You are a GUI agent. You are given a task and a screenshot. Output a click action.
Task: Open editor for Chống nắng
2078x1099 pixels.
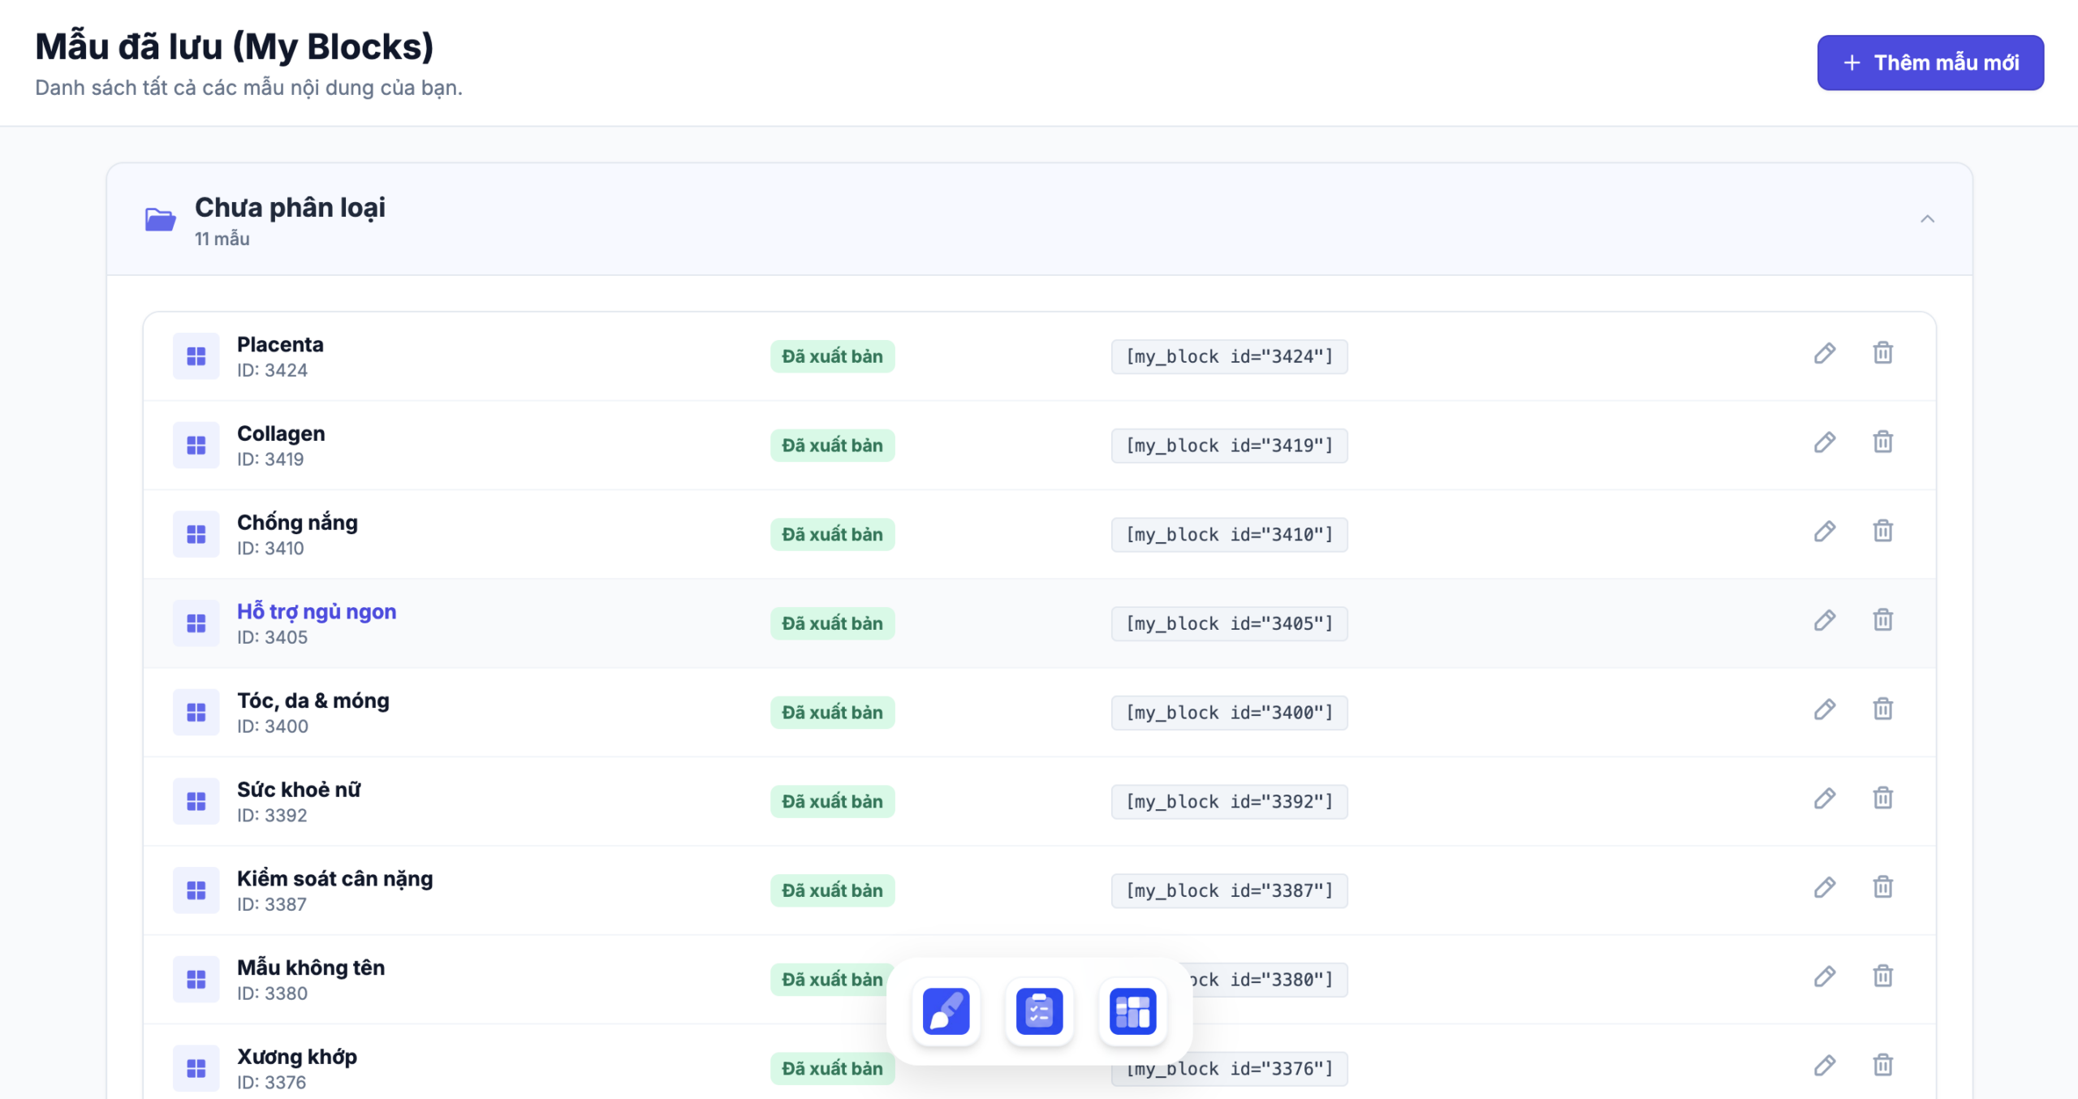(x=1825, y=532)
